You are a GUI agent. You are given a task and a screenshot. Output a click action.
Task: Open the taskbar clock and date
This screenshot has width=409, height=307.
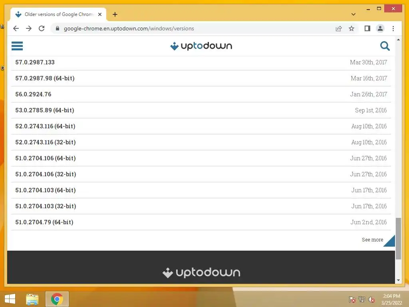point(391,299)
